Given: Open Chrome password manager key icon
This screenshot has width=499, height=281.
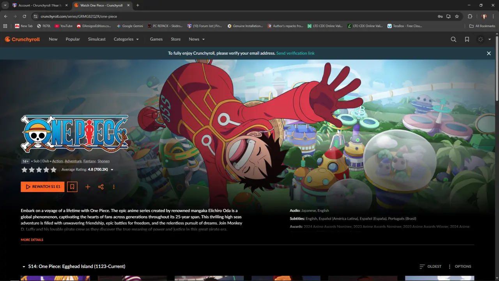Looking at the screenshot, I should click(x=440, y=16).
